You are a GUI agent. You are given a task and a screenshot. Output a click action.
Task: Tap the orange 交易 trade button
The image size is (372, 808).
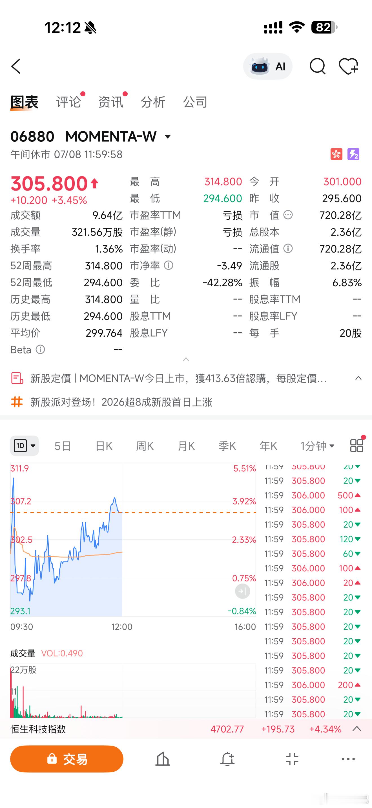(x=67, y=759)
